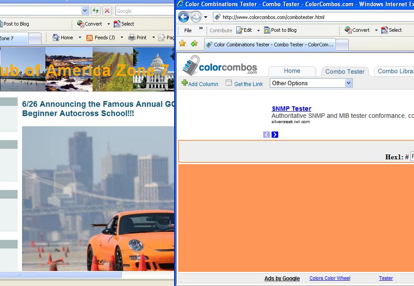This screenshot has height=286, width=414.
Task: Follow the Colors Color Wheel link
Action: pyautogui.click(x=330, y=278)
